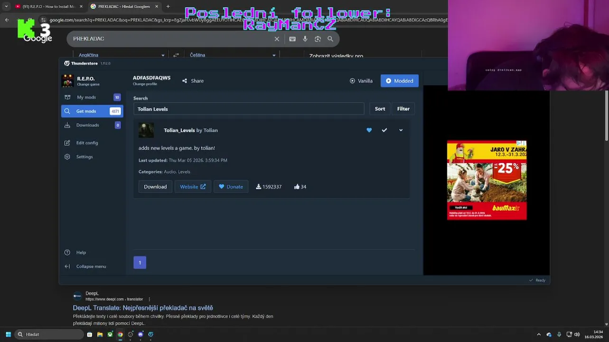Screen dimensions: 609x342
Task: Click Change game under R.E.P.O.
Action: point(88,85)
